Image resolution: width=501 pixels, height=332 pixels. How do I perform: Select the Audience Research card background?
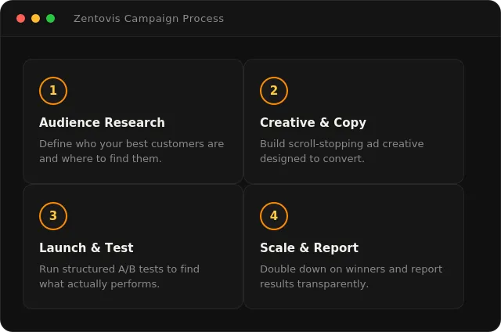pyautogui.click(x=133, y=121)
